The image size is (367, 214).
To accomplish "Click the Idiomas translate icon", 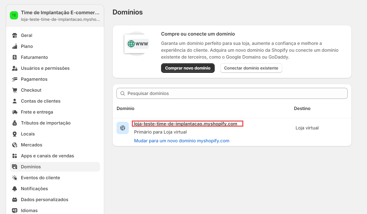I will pyautogui.click(x=15, y=211).
